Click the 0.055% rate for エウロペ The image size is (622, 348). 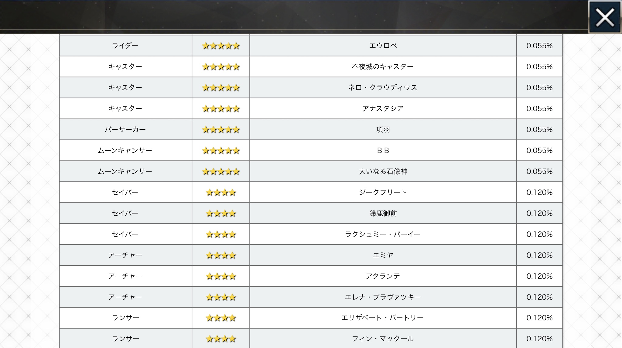pyautogui.click(x=539, y=46)
